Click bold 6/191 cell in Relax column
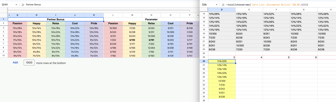This screenshot has width=336, height=102. click(151, 40)
